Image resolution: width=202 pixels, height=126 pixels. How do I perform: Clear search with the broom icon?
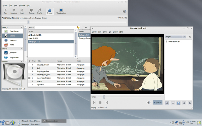click(78, 27)
